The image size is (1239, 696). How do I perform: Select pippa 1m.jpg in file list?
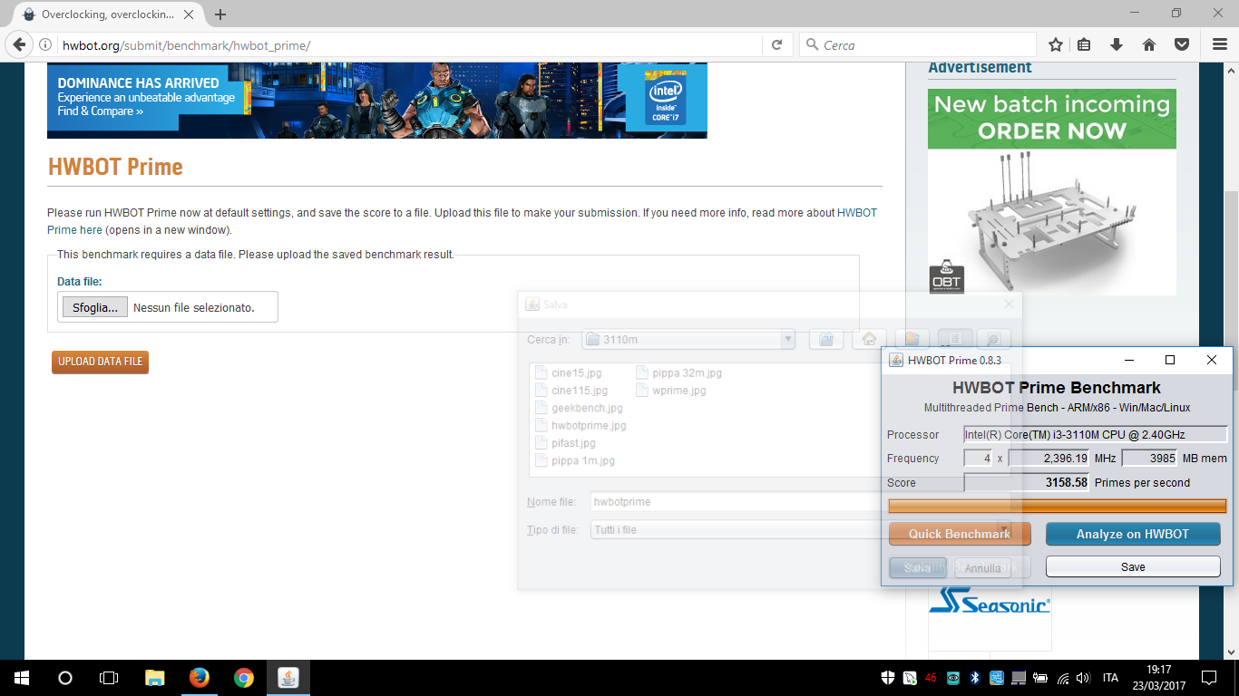[x=575, y=460]
